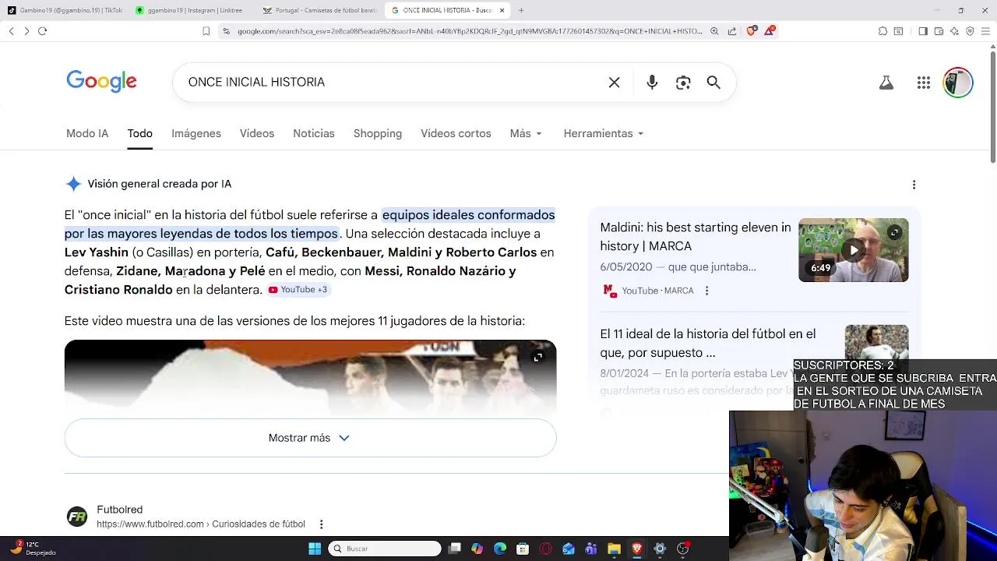
Task: Select the Imágenes search tab
Action: 196,133
